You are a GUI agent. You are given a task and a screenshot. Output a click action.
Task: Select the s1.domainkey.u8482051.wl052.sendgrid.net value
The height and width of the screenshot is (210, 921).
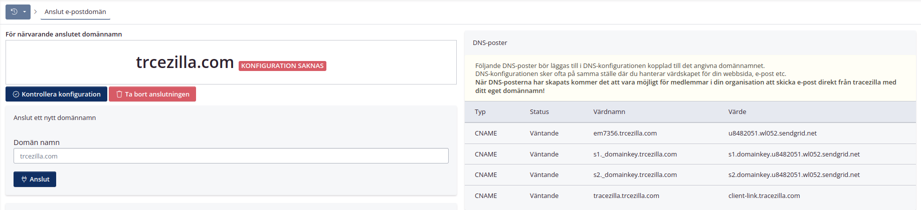click(x=794, y=154)
